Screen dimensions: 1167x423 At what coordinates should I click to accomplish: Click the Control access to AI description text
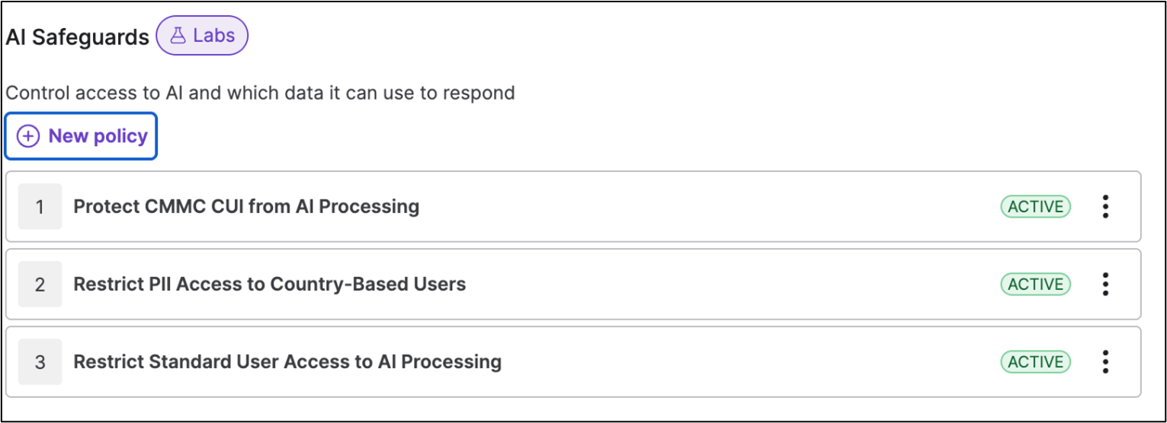tap(260, 93)
